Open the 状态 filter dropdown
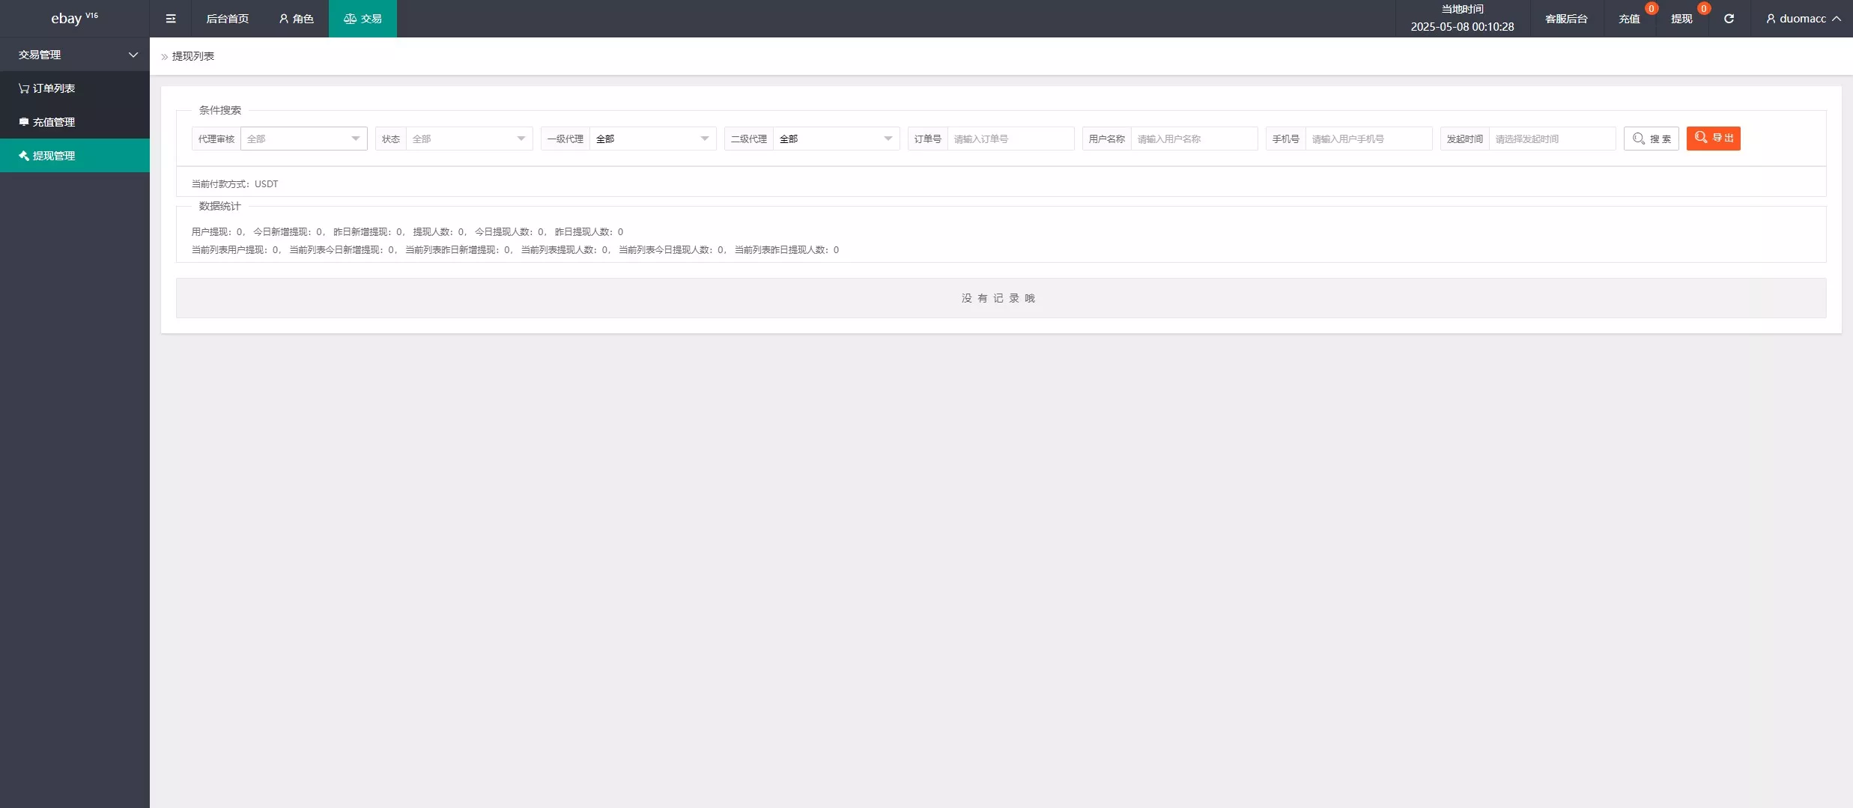The height and width of the screenshot is (808, 1853). [469, 139]
